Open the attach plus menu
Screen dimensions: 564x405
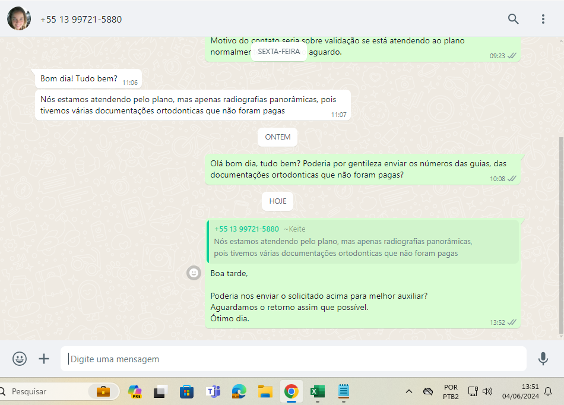pos(44,359)
